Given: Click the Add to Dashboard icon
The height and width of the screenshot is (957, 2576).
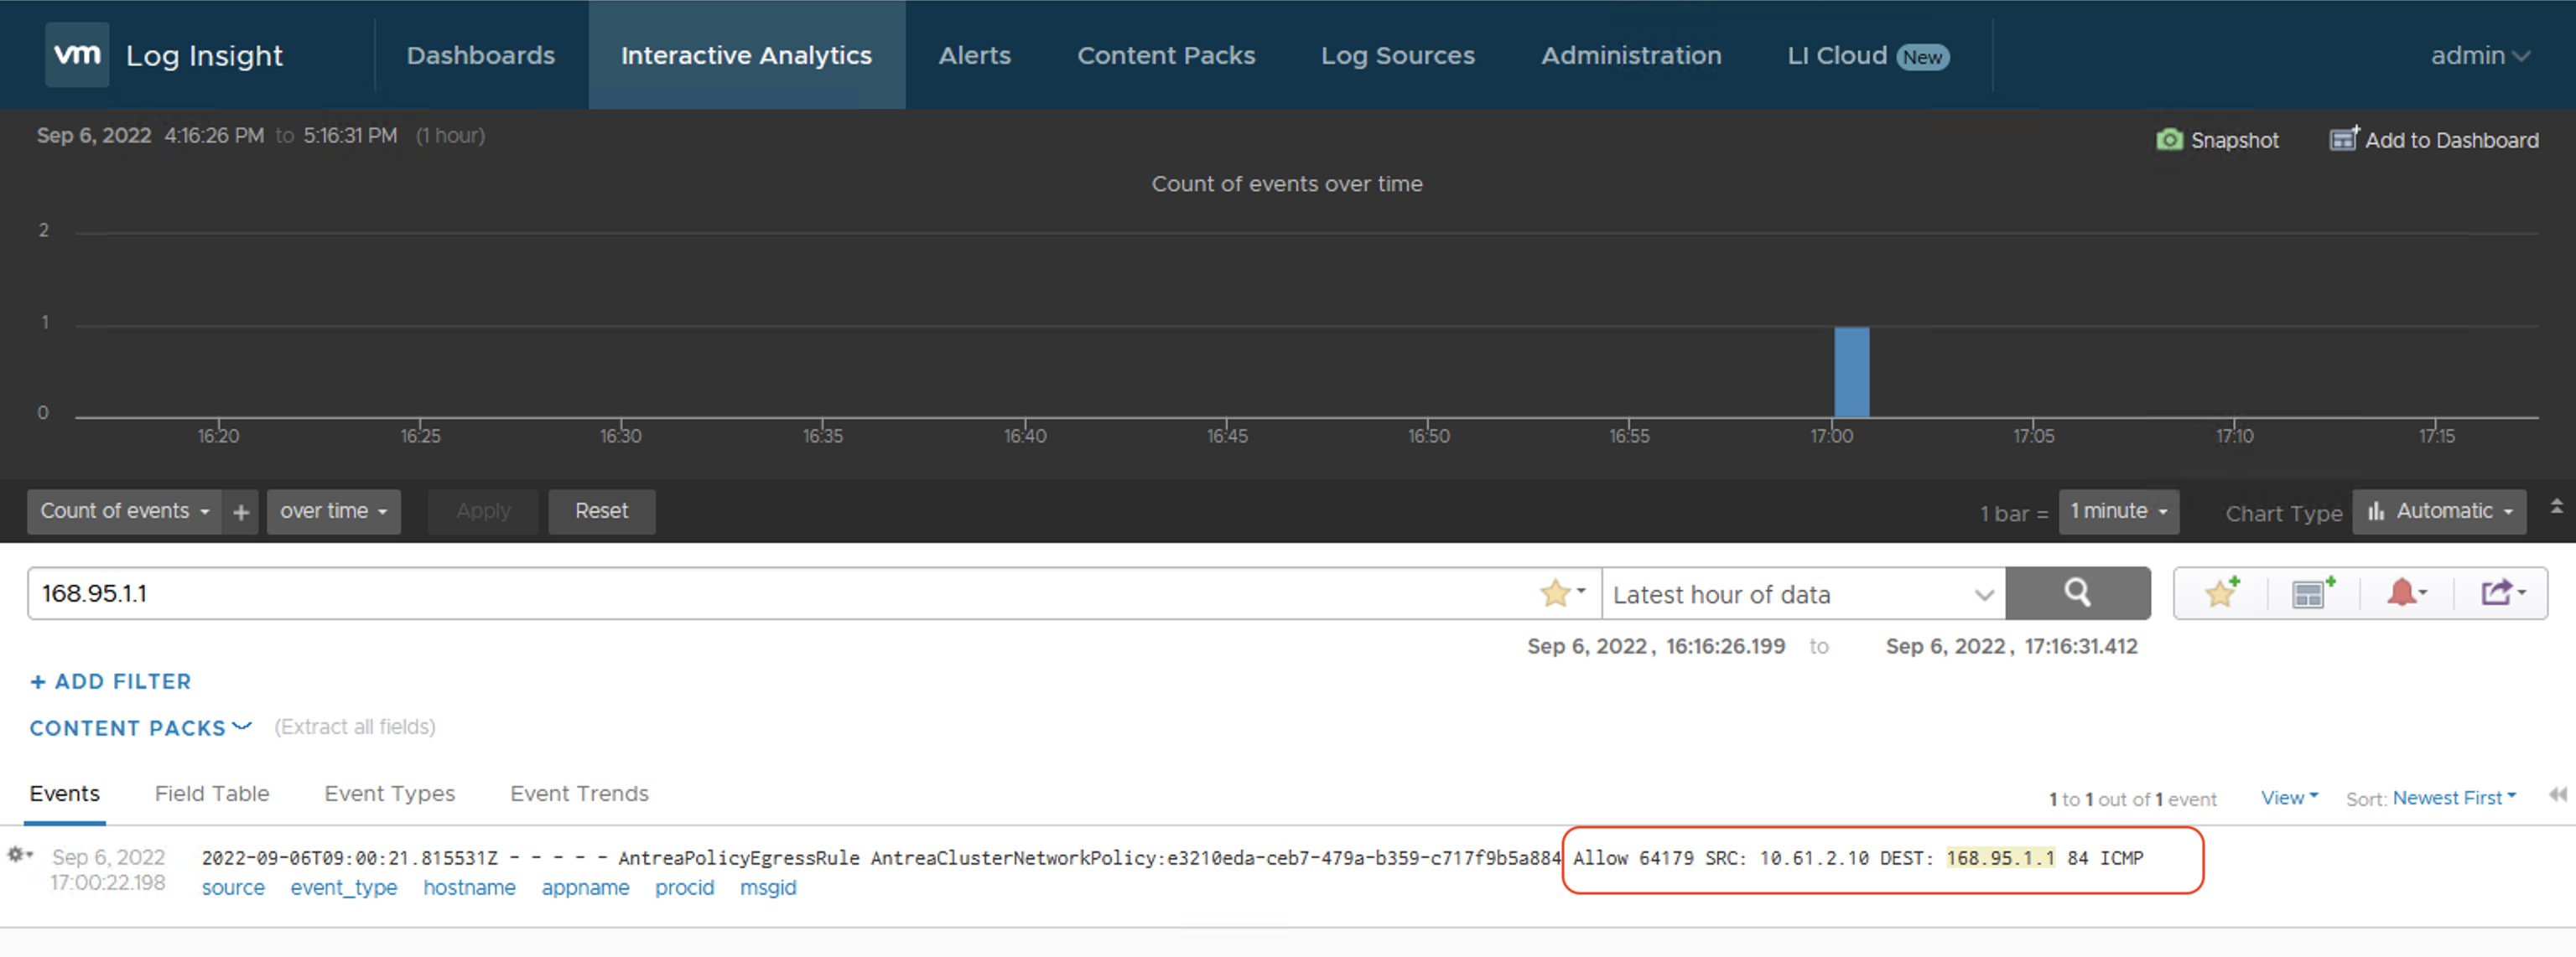Looking at the screenshot, I should pos(2344,139).
